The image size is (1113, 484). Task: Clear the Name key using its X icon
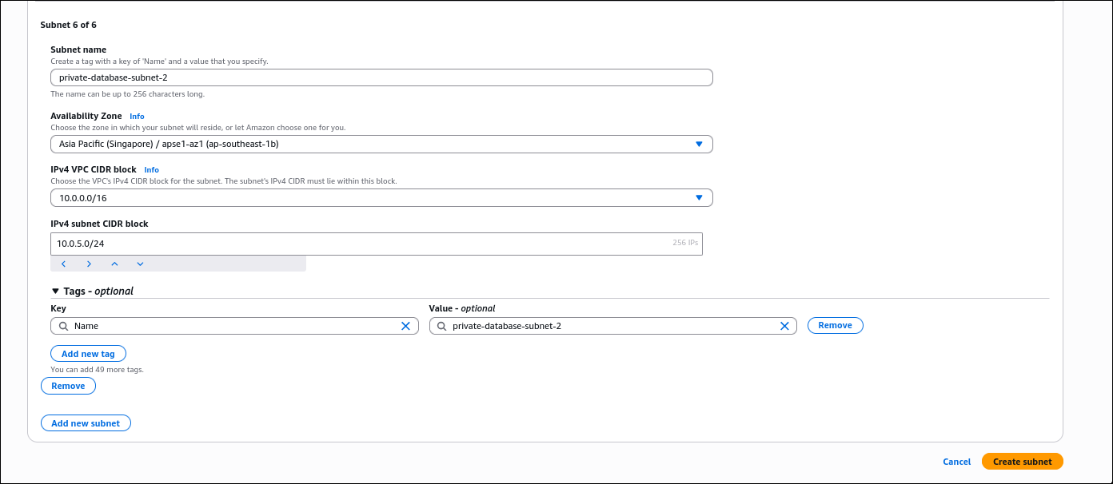405,326
